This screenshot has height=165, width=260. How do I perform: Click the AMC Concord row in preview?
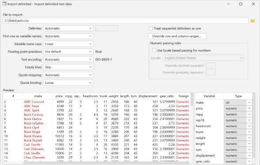pyautogui.click(x=97, y=102)
